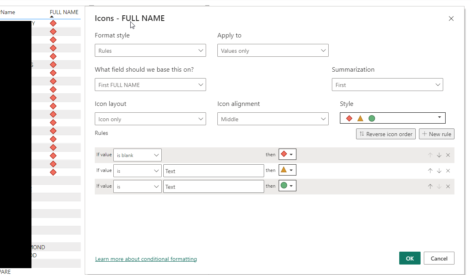
Task: Open the red diamond icon picker in first rule
Action: pos(288,154)
